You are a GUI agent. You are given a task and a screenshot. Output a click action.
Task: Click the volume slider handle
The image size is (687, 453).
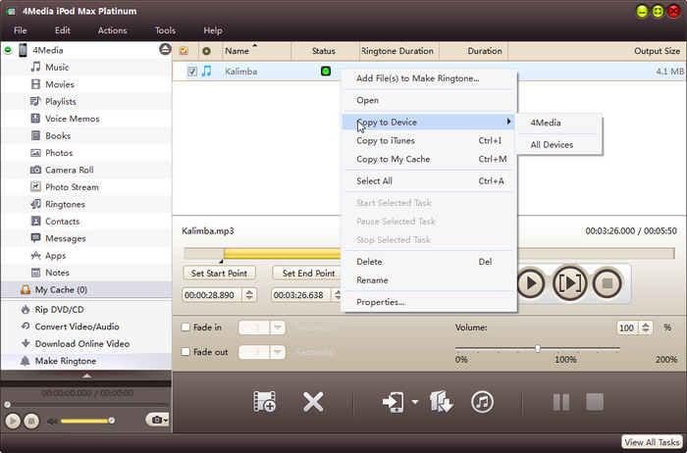click(x=537, y=349)
